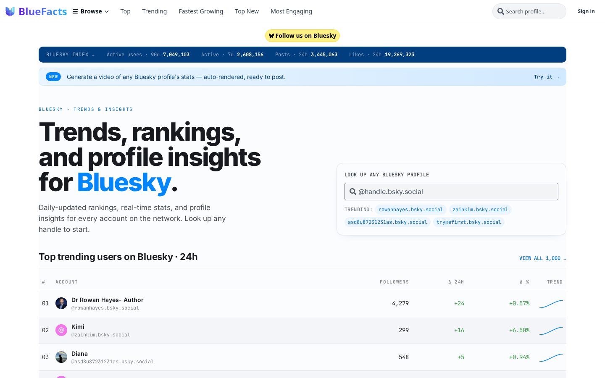The height and width of the screenshot is (378, 605).
Task: Open the Diana profile name link
Action: click(x=79, y=354)
